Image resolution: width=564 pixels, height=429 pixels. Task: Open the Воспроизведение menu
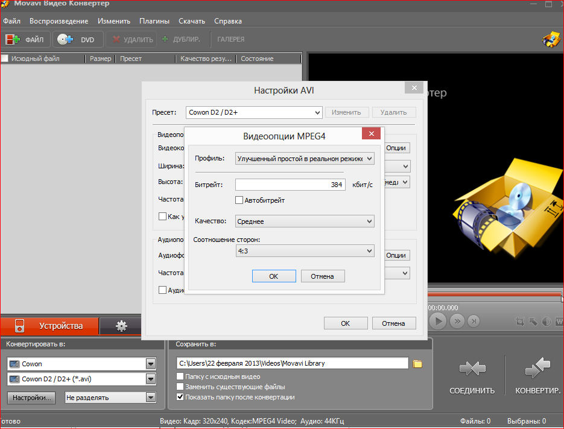click(59, 21)
